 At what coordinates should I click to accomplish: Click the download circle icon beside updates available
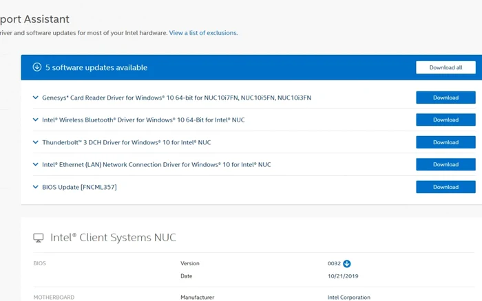click(x=37, y=67)
